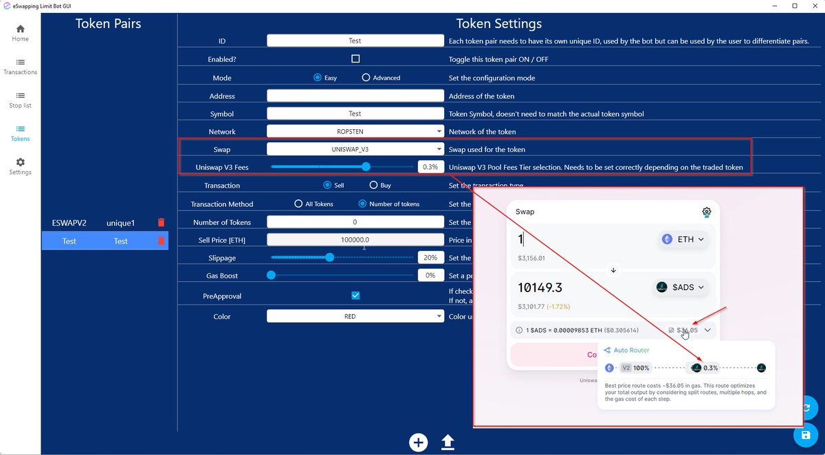The height and width of the screenshot is (455, 825).
Task: Open the Home page in sidebar
Action: 20,32
